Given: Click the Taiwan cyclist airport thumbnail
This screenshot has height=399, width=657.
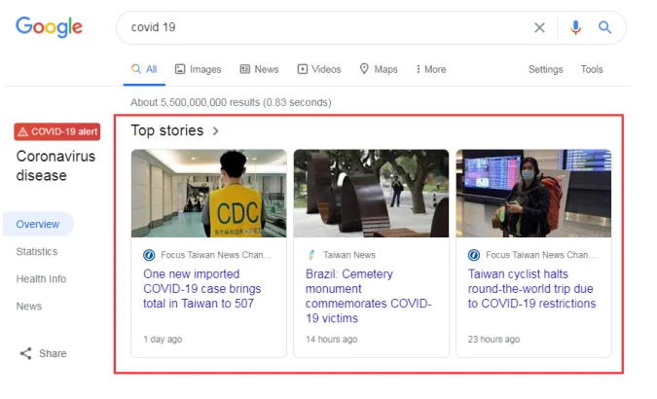Looking at the screenshot, I should click(x=533, y=193).
